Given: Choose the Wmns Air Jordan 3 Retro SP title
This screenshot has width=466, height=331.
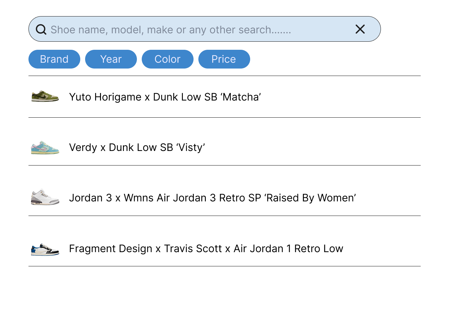Looking at the screenshot, I should point(193,198).
